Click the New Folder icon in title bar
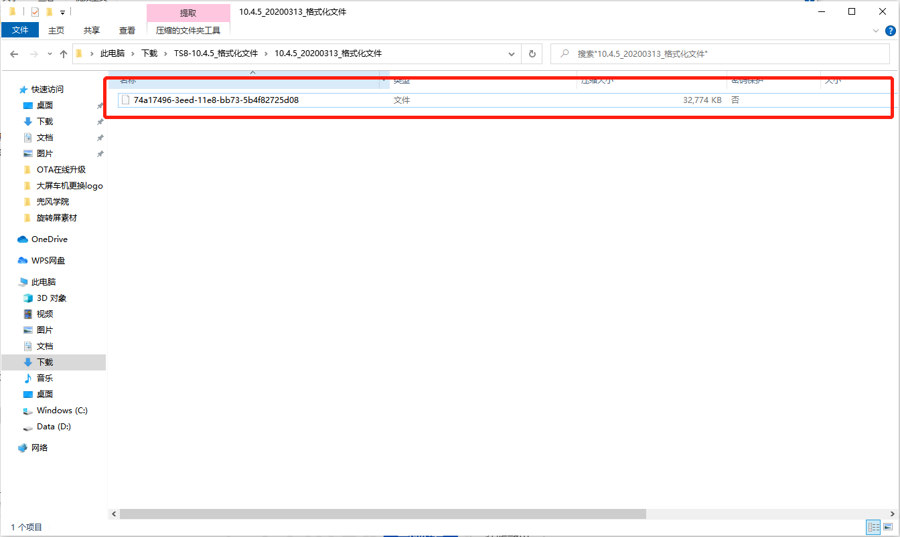 [x=49, y=12]
